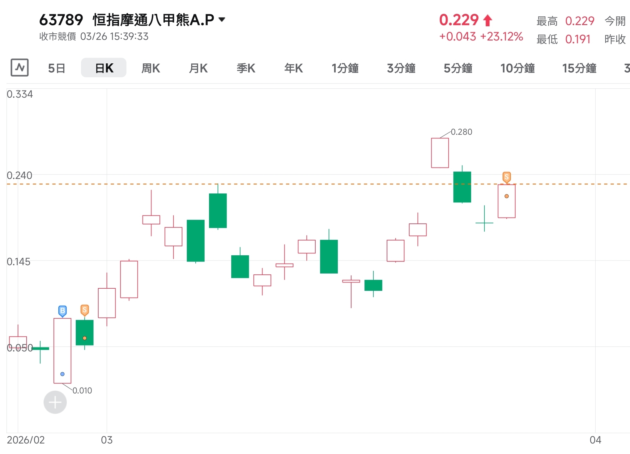
Task: Select the line chart style icon
Action: [19, 68]
